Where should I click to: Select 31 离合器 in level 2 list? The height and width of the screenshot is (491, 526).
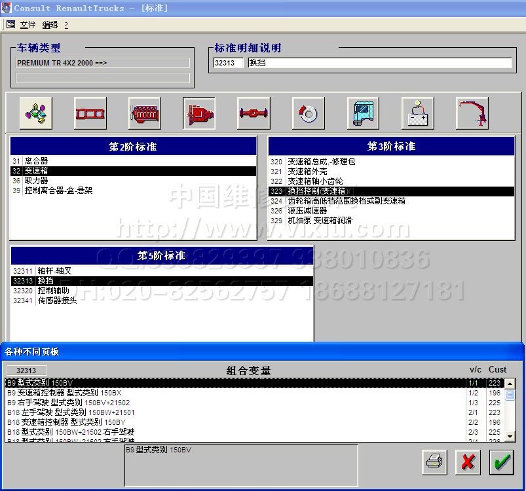tap(36, 161)
